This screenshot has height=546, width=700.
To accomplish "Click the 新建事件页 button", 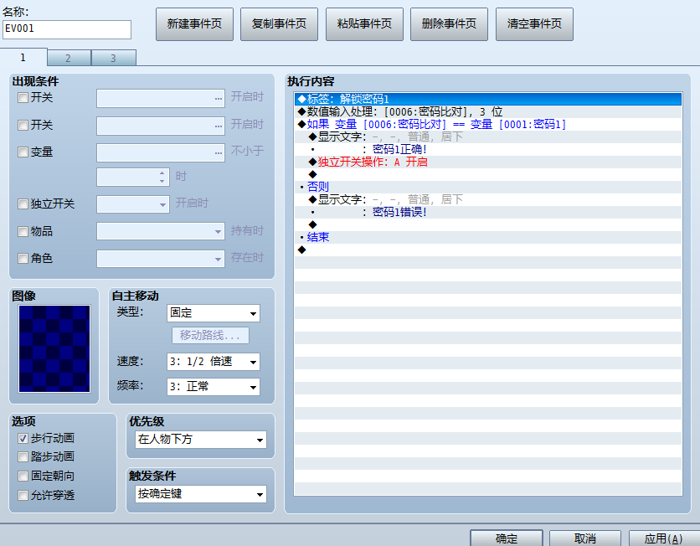I will coord(194,24).
